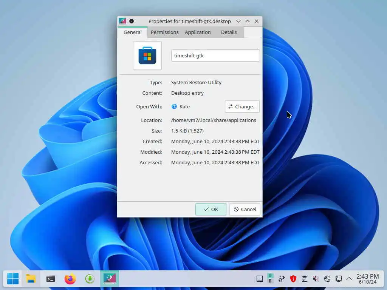
Task: Click the show desktop tray icon
Action: [260, 279]
